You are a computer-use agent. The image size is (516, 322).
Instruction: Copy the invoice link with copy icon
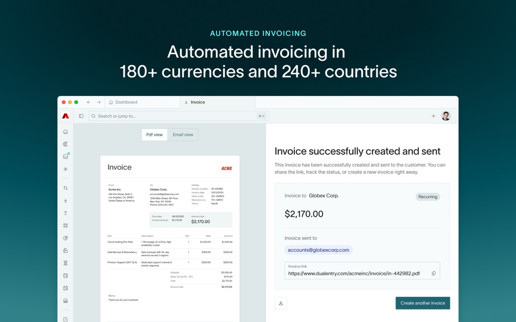click(434, 273)
